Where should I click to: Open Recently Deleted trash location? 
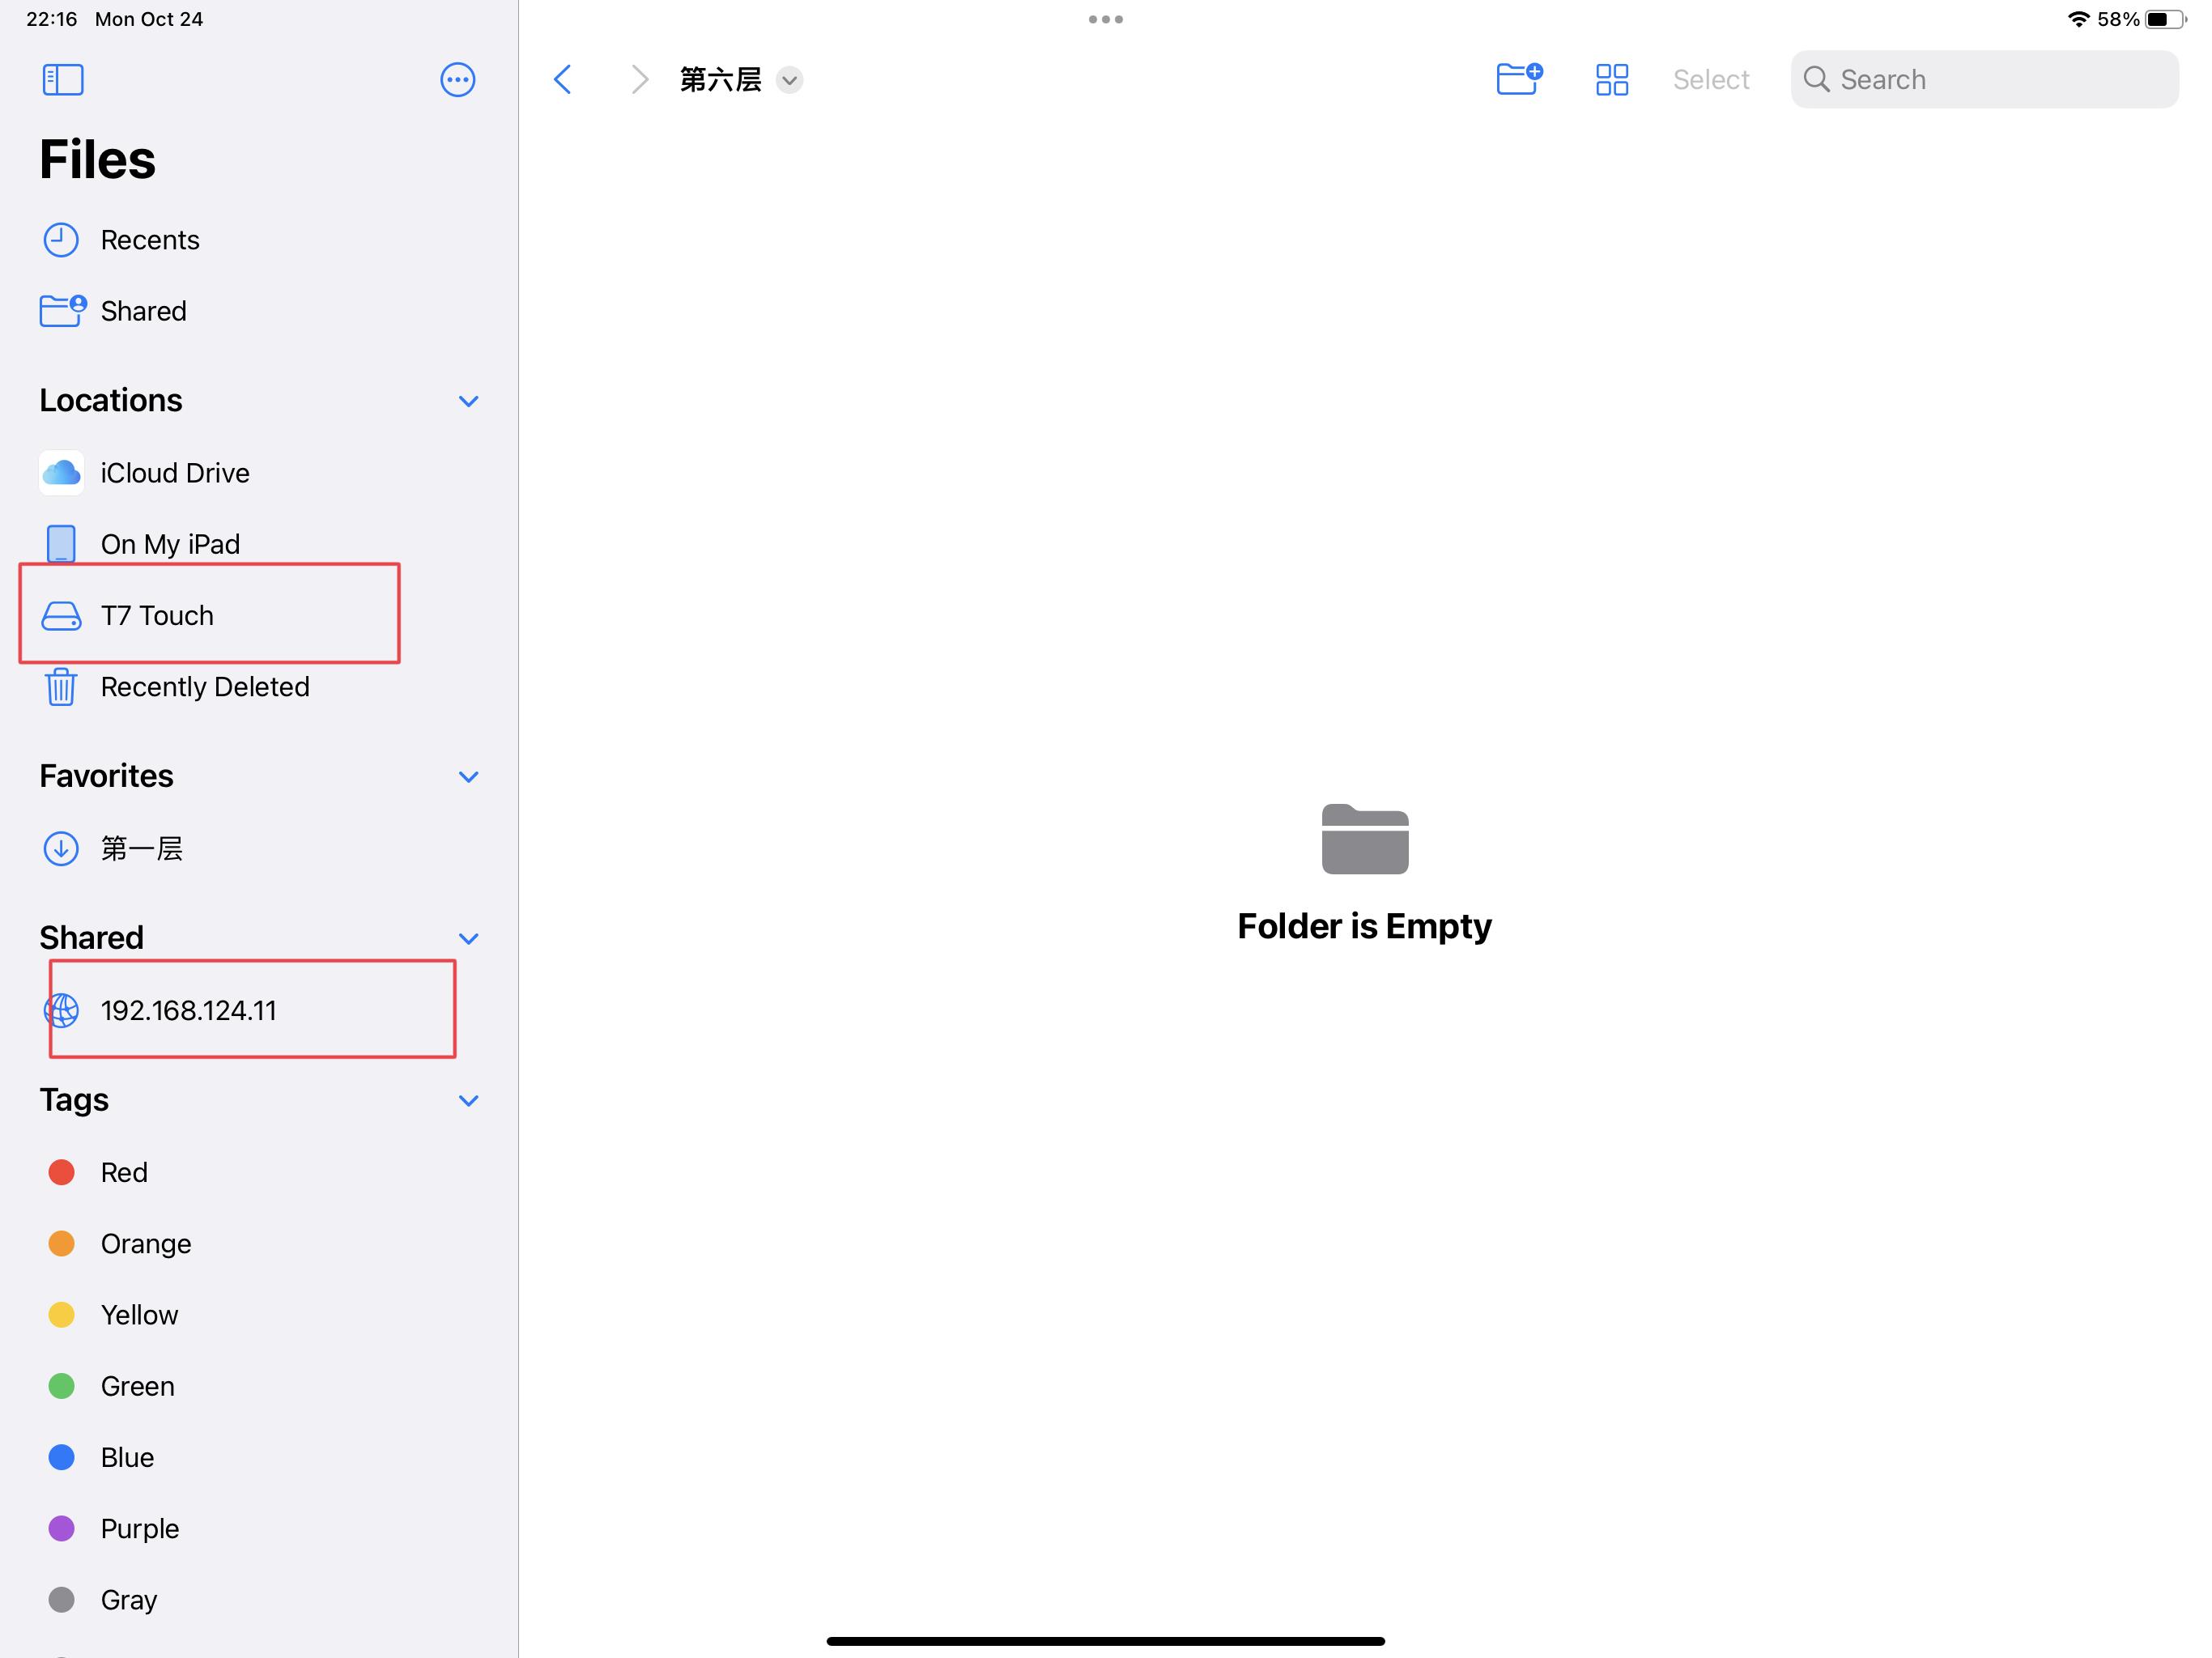coord(204,687)
